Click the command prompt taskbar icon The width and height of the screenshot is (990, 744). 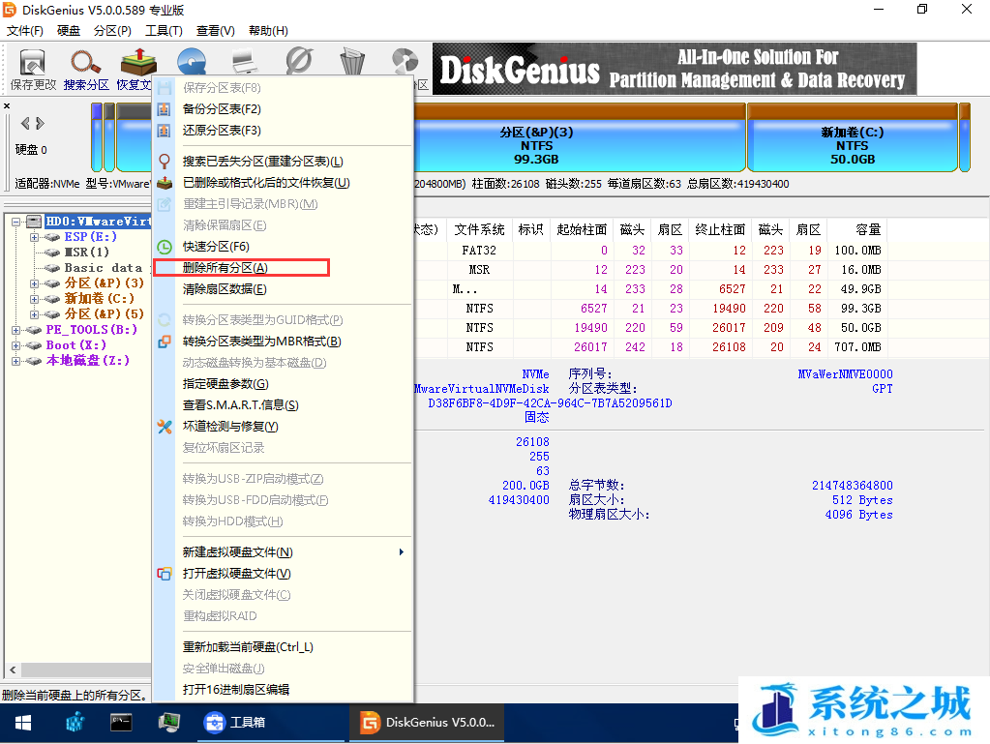click(121, 722)
